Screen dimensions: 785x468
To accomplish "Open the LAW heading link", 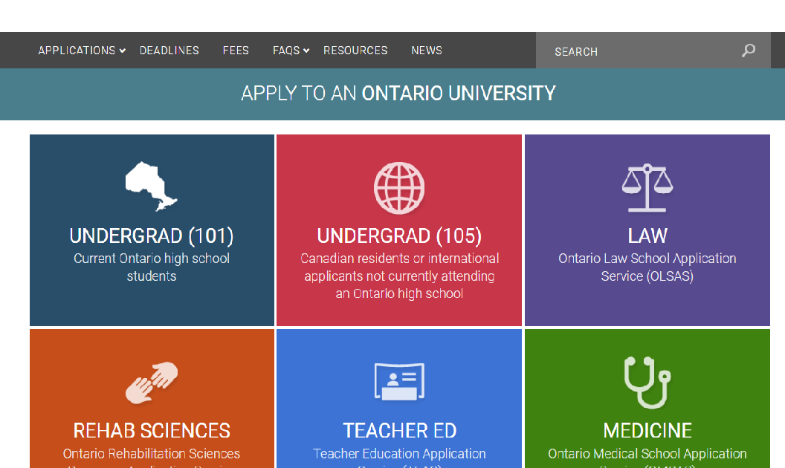I will pyautogui.click(x=647, y=235).
